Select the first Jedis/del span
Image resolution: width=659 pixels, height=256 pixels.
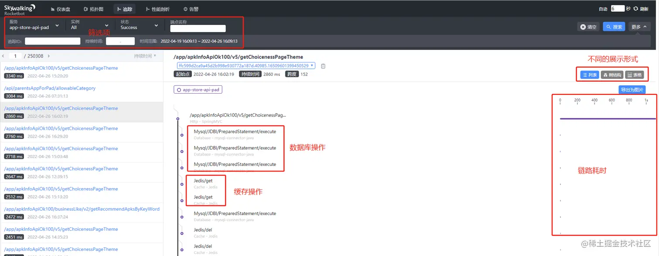click(x=203, y=230)
